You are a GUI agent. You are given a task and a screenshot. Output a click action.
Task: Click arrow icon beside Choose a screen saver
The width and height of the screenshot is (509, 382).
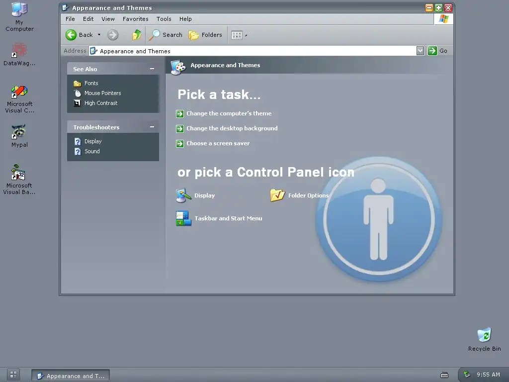click(x=180, y=144)
